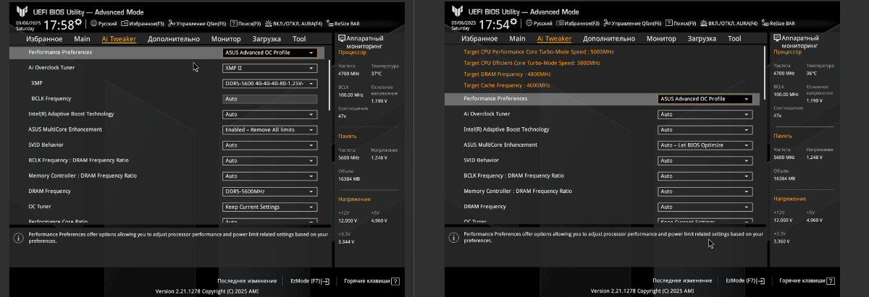
Task: Open MultiCore Enhancement 'Let BIOS Optimize' dropdown
Action: point(705,145)
